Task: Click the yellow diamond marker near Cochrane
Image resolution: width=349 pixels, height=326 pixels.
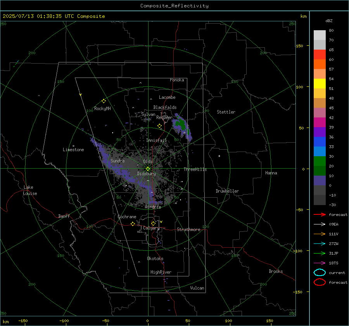Action: (133, 224)
